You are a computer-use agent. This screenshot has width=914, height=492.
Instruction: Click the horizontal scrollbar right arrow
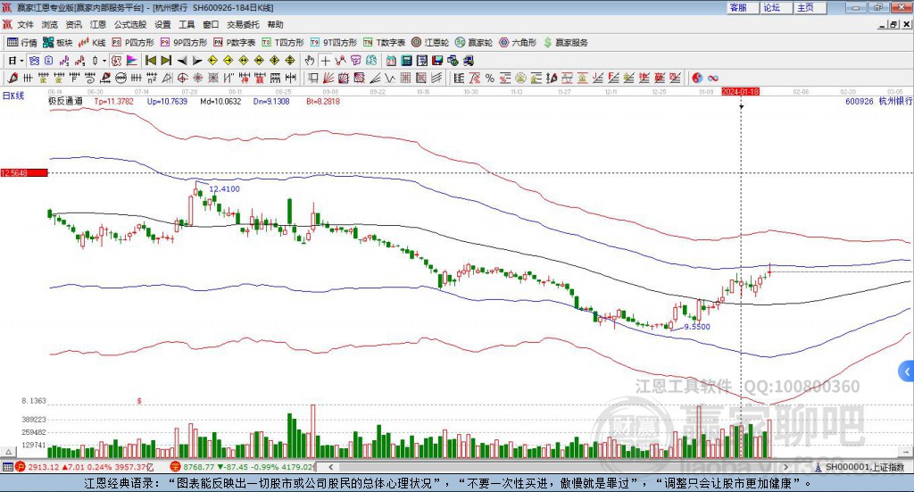785,467
